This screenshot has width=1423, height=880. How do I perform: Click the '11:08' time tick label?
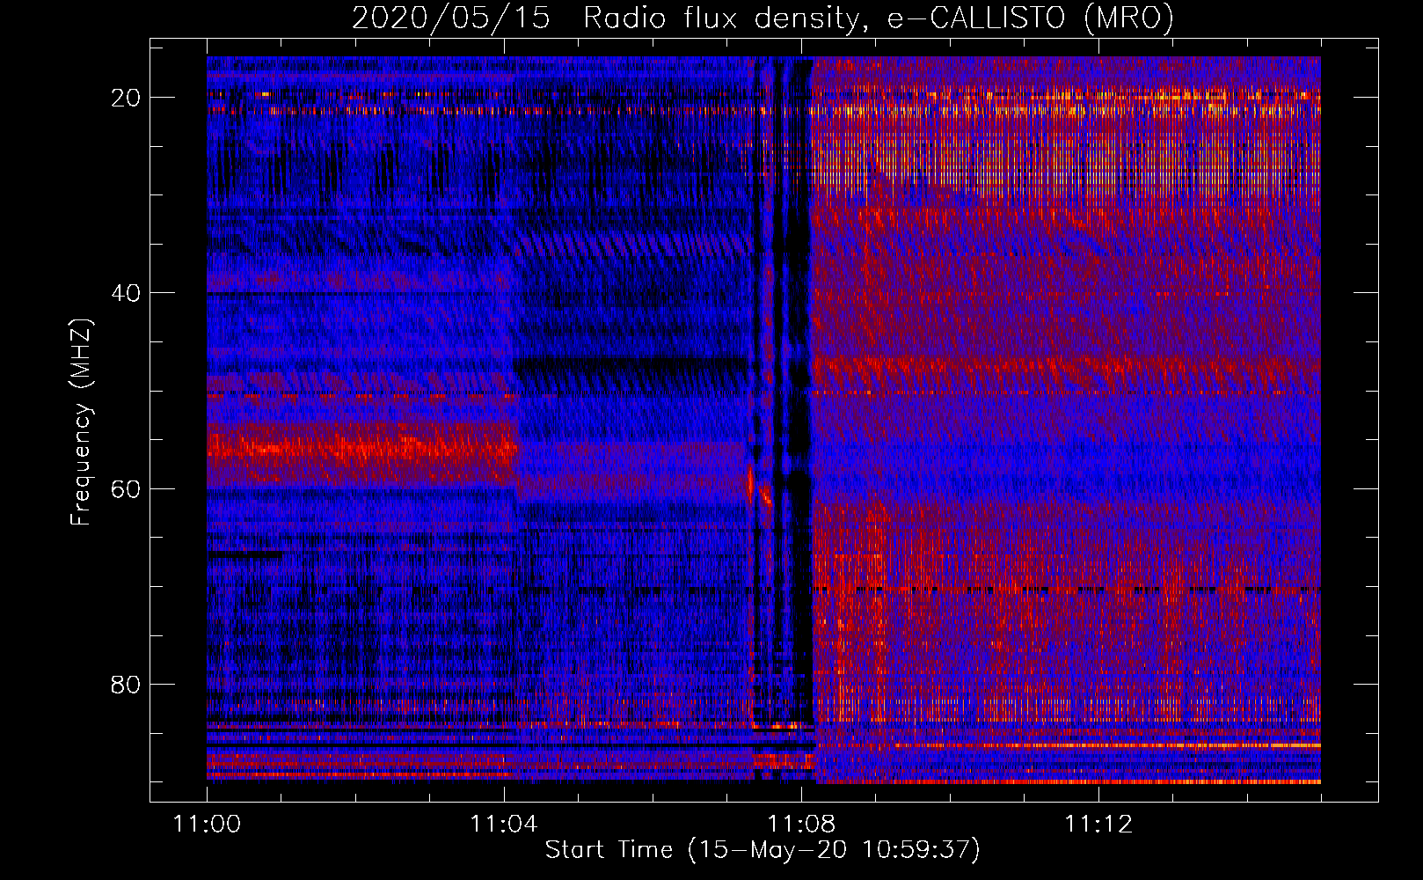point(801,825)
